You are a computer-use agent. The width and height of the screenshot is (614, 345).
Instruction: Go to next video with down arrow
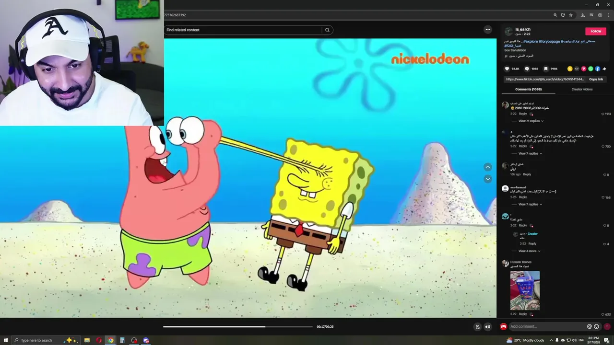[488, 179]
